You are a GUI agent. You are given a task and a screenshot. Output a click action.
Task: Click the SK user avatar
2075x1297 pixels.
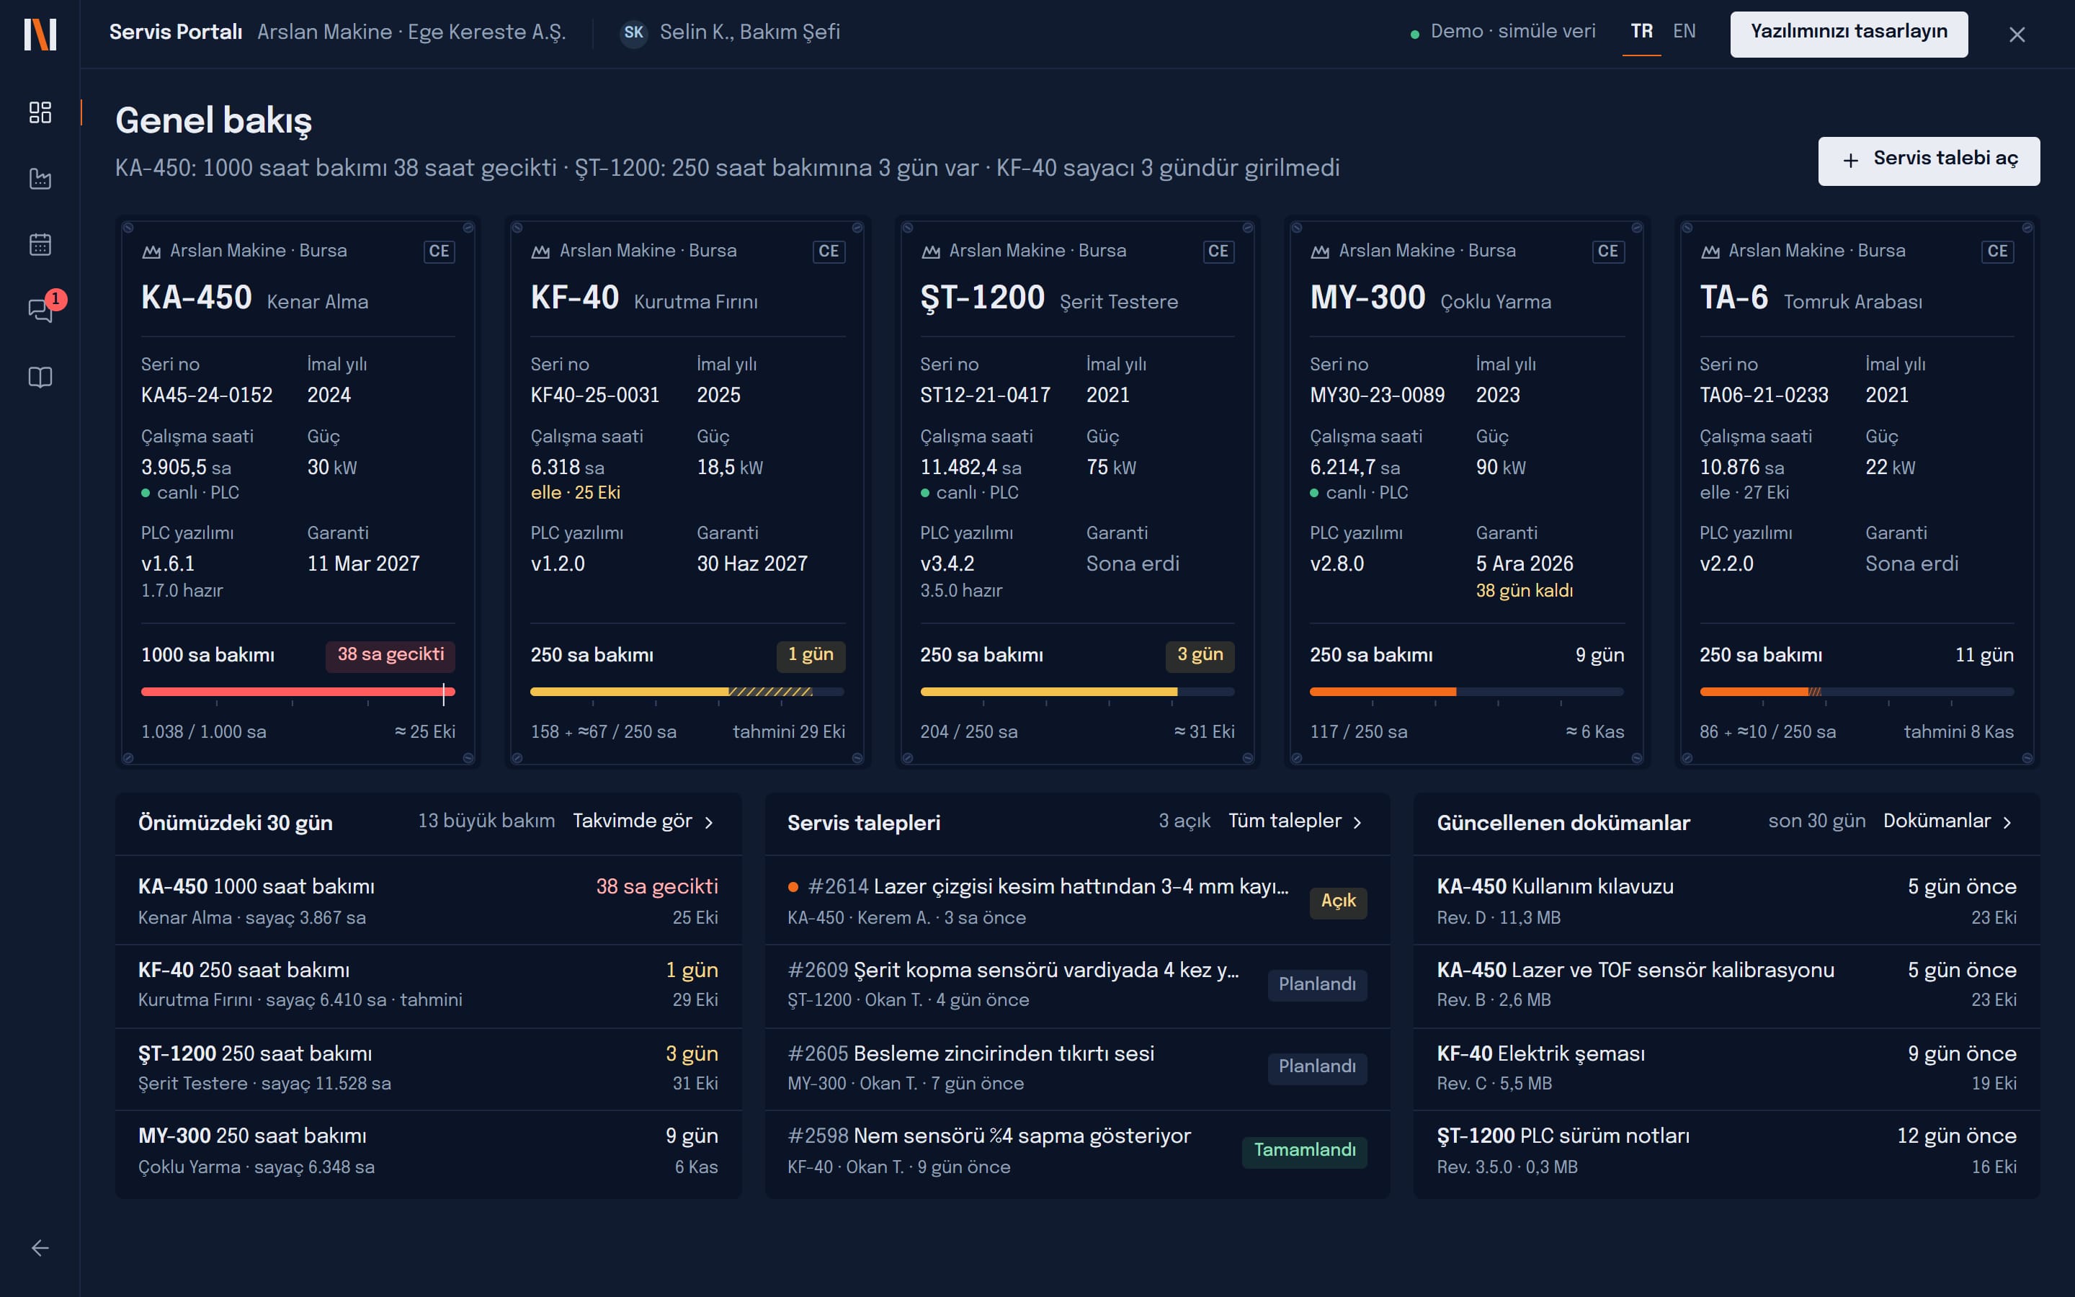[x=633, y=32]
